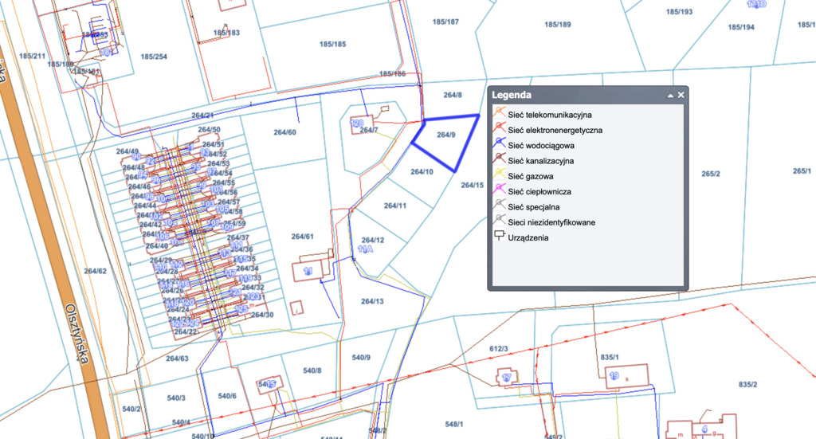Image resolution: width=816 pixels, height=439 pixels.
Task: Click the magenta Sieć ciepłownicza legend icon
Action: pyautogui.click(x=500, y=191)
